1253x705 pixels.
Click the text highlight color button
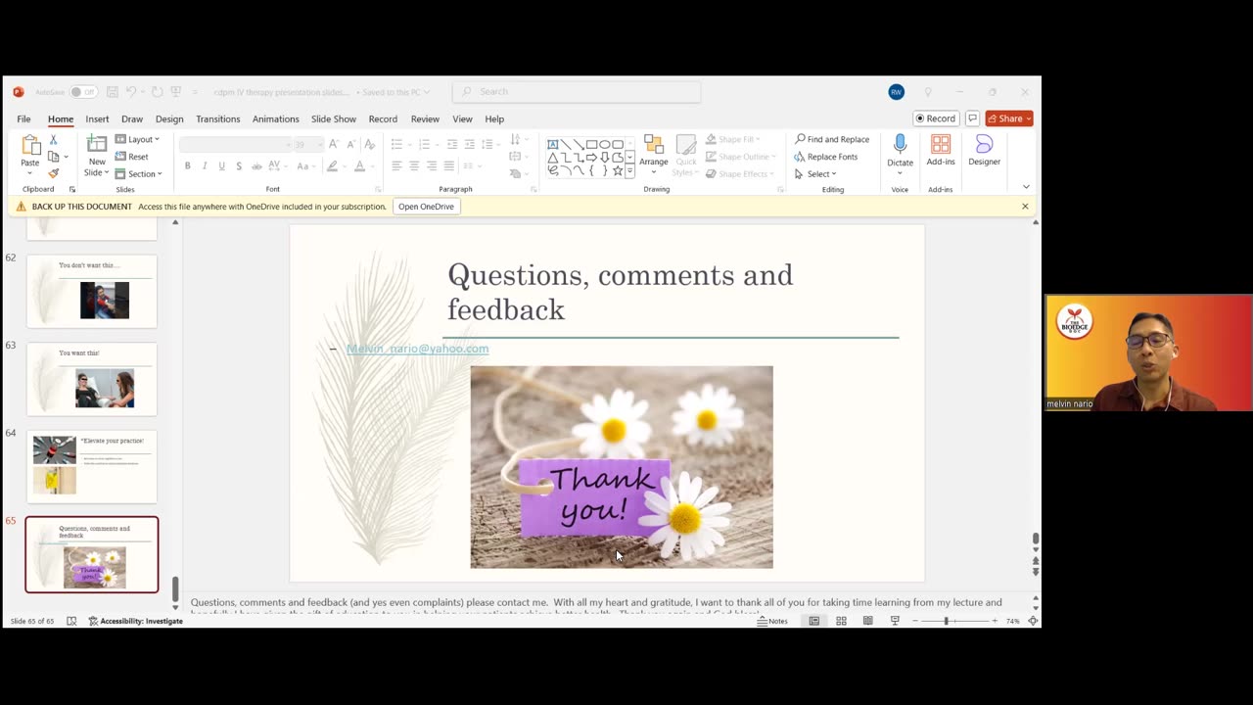coord(332,166)
